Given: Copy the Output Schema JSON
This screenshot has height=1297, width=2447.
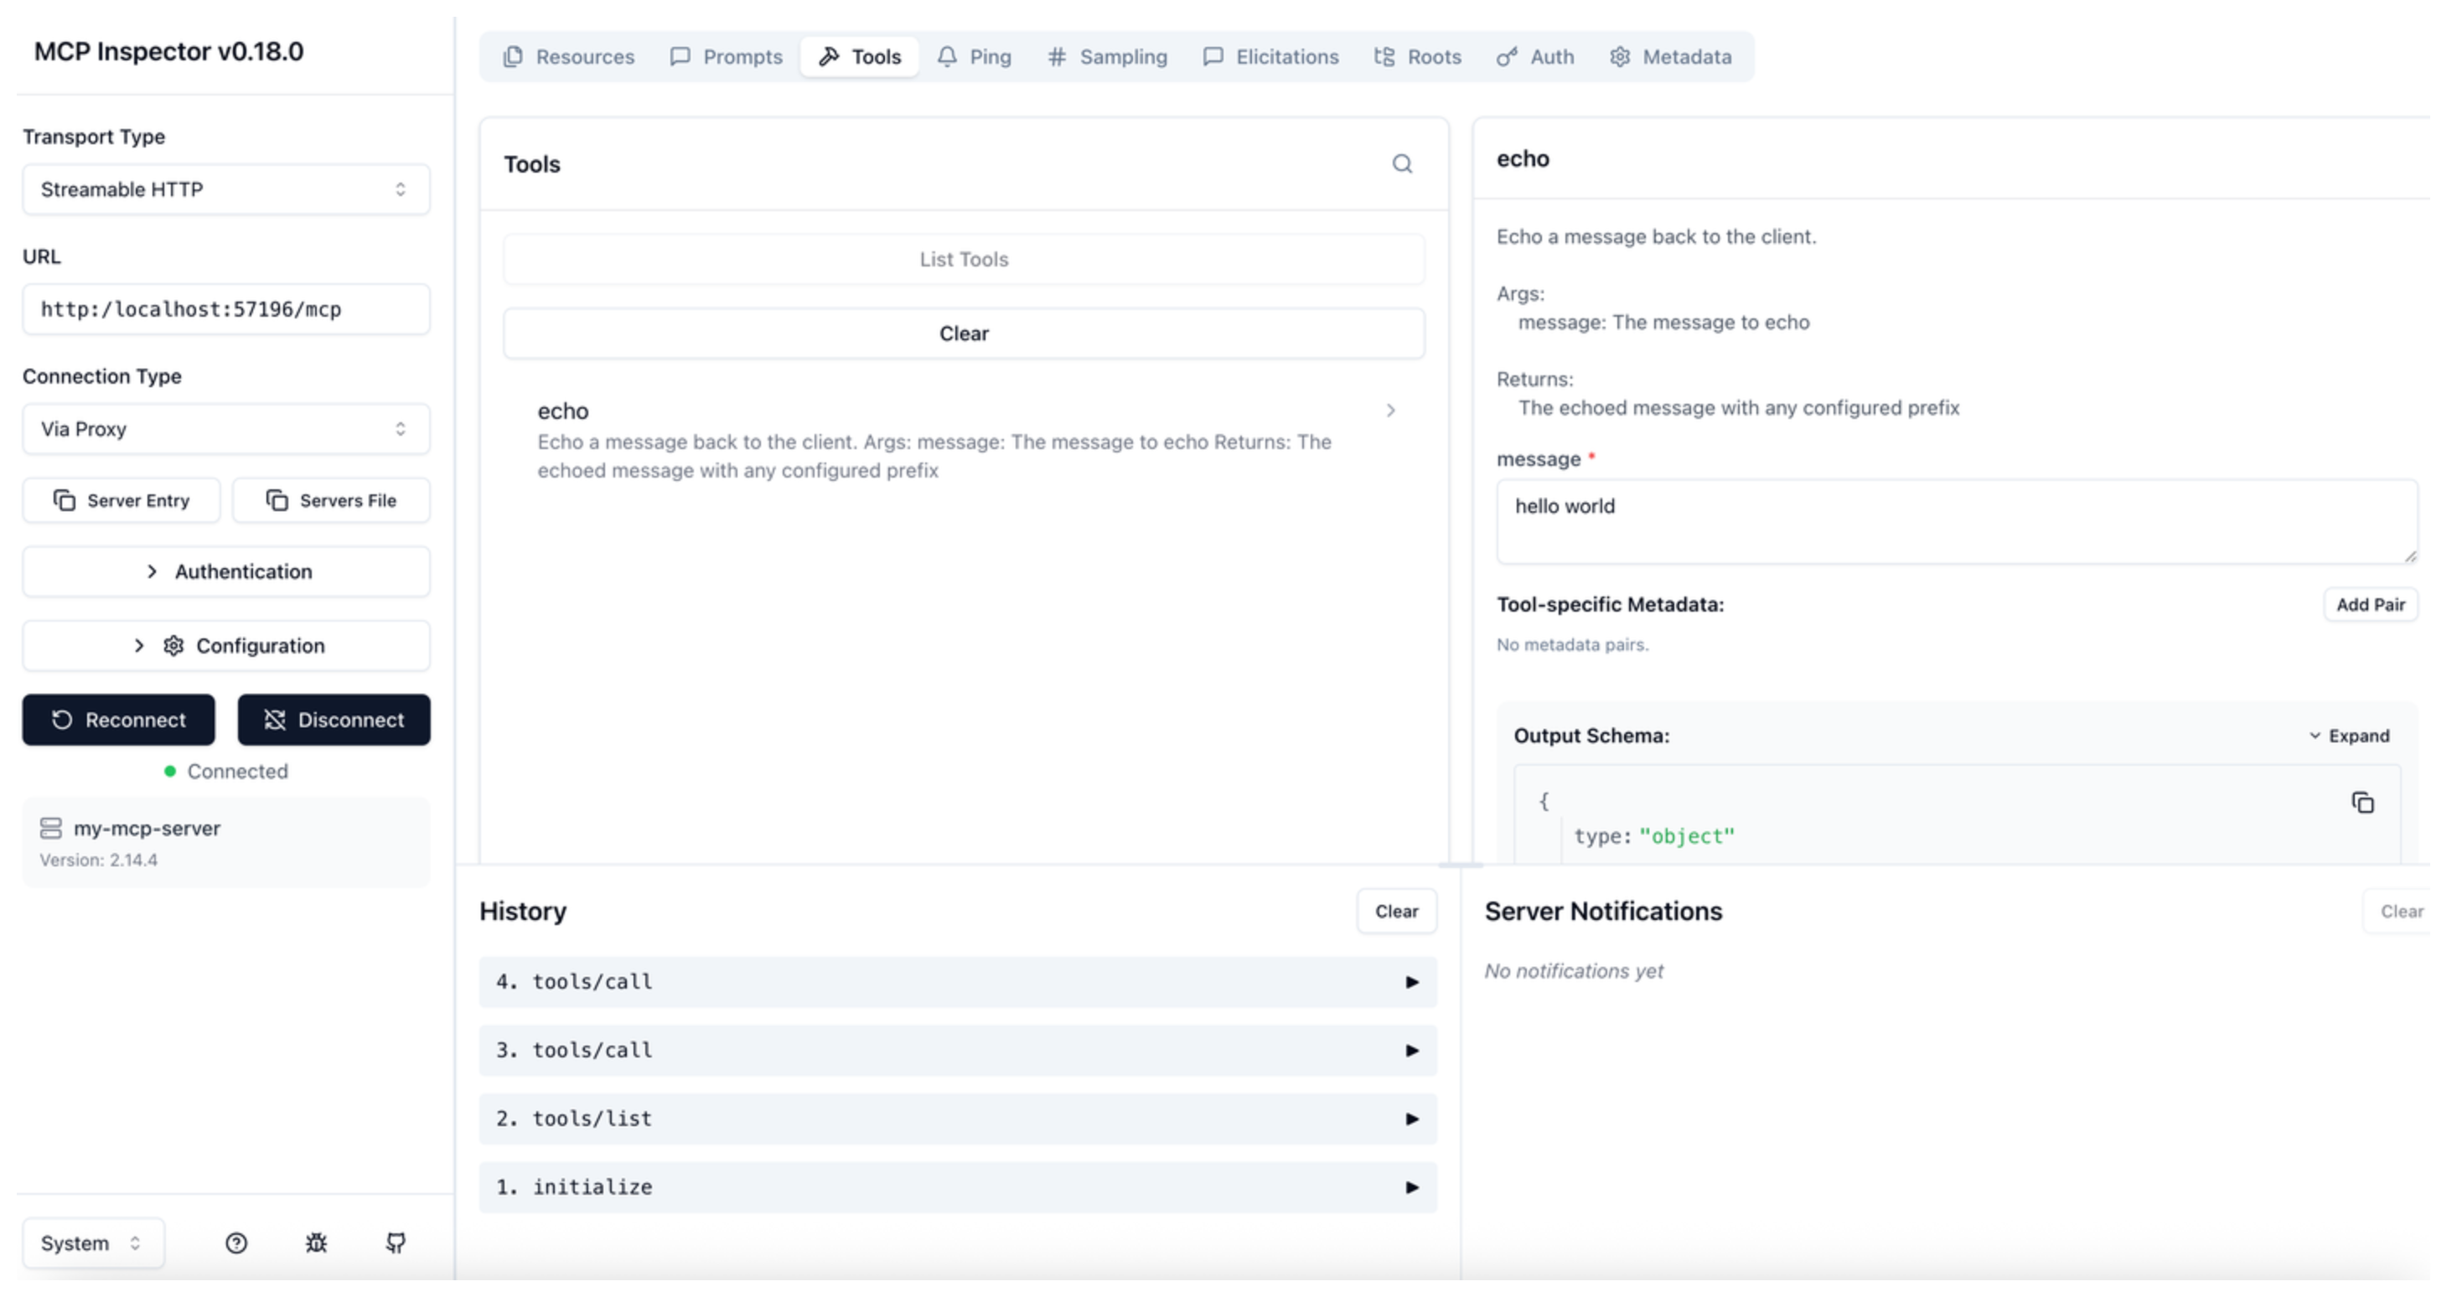Looking at the screenshot, I should 2362,804.
